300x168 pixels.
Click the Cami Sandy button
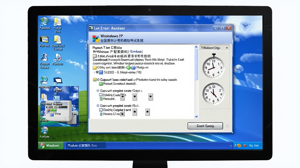pos(205,126)
